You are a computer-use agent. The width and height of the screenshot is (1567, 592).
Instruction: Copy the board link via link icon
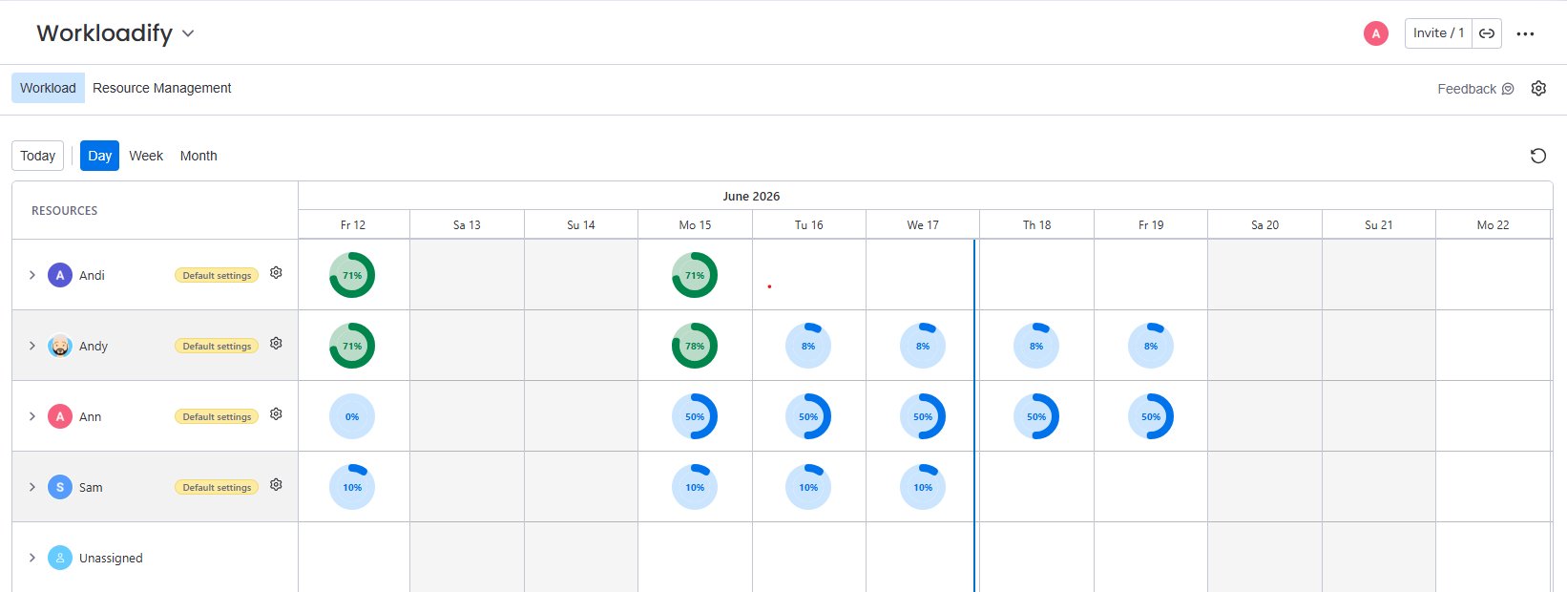1487,33
